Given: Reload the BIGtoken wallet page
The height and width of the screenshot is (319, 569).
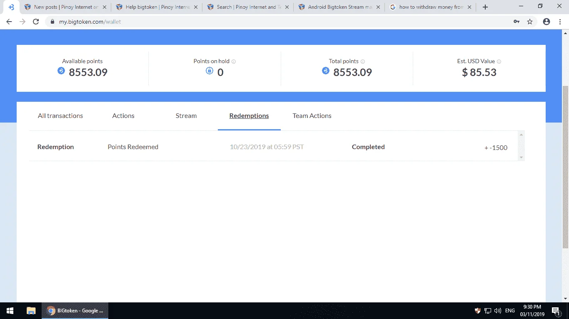Looking at the screenshot, I should tap(36, 22).
